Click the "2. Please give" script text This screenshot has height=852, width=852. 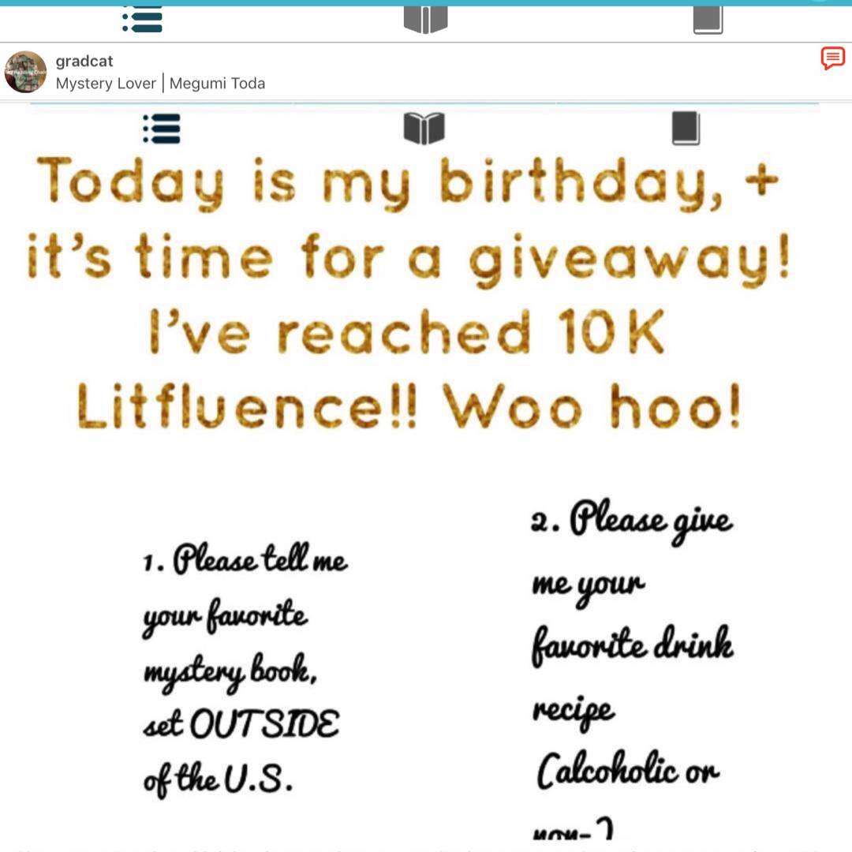[632, 521]
